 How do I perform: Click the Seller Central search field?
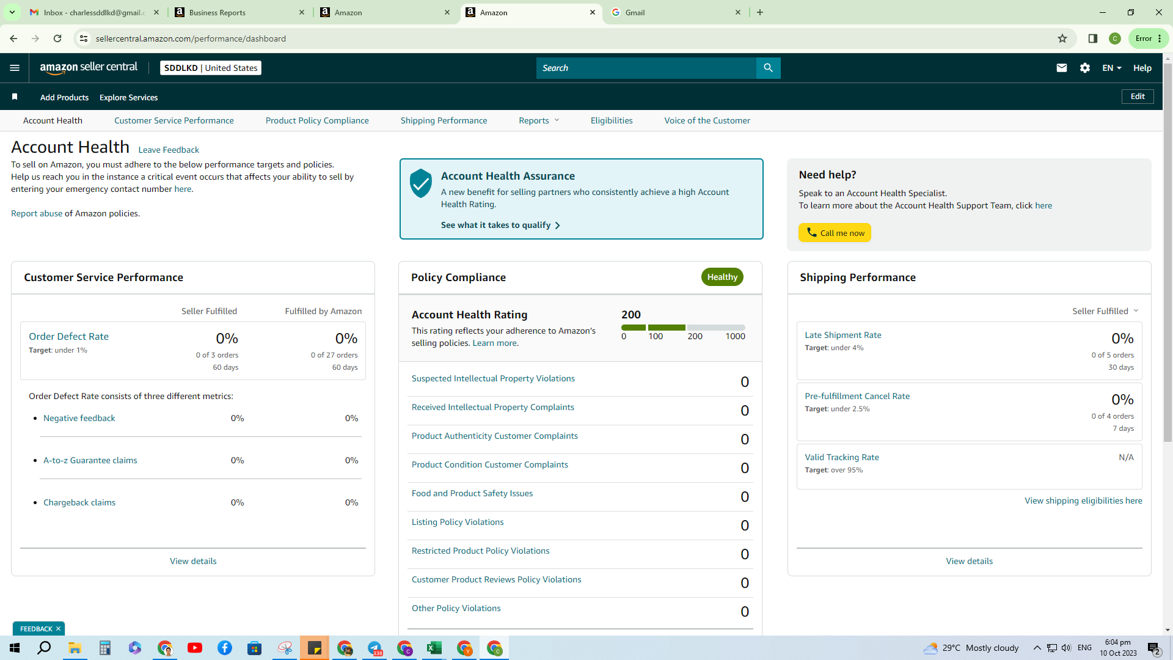click(x=646, y=68)
